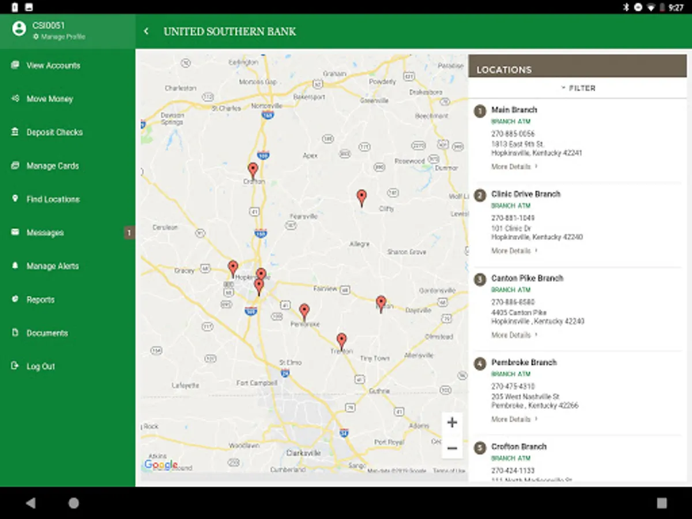692x519 pixels.
Task: Open Move Money menu item
Action: [50, 99]
